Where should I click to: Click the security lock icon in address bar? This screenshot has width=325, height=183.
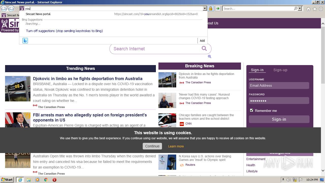pos(210,9)
